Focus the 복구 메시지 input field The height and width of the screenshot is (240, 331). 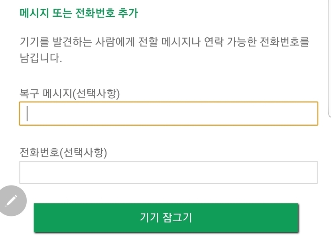coord(168,114)
